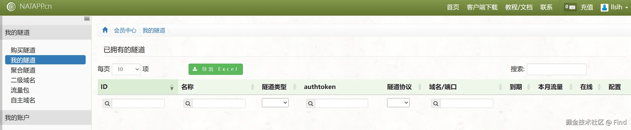
Task: Go to home via breadcrumb house icon
Action: tap(105, 30)
